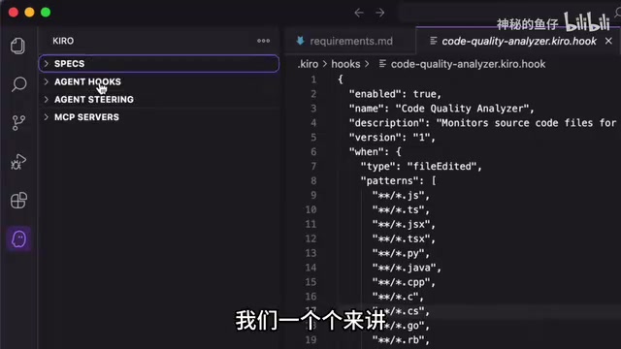621x349 pixels.
Task: Click the hook file icon in breadcrumb
Action: pos(382,64)
